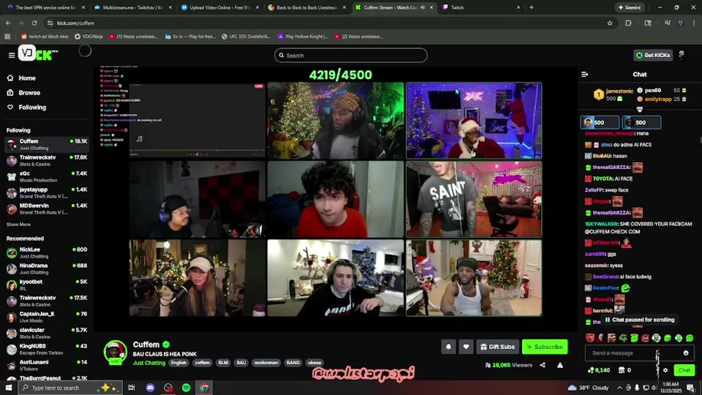Open the shop icon next to 0
Screen dimensions: 702x395
621,370
